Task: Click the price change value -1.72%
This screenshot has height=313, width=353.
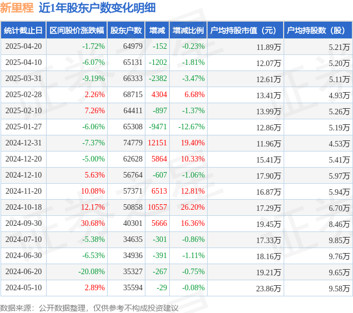Action: (x=93, y=47)
